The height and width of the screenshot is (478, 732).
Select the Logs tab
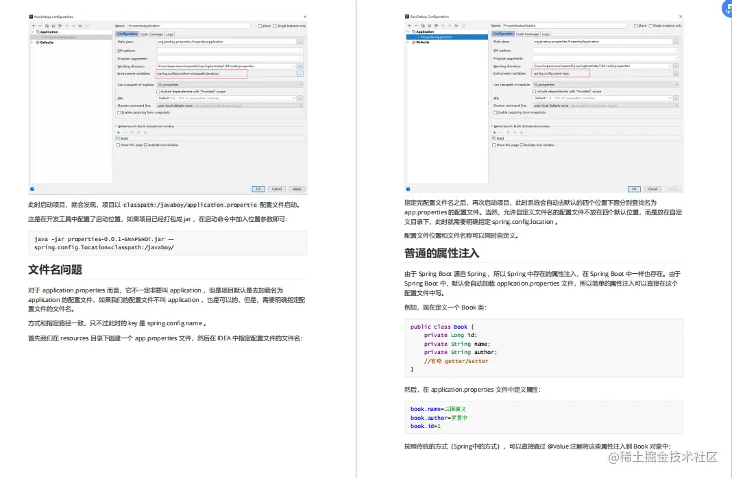coord(169,34)
